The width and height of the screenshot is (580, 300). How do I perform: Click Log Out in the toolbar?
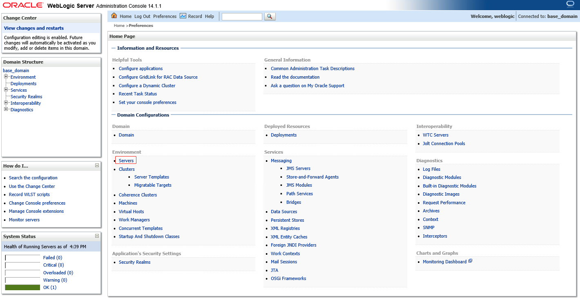[x=142, y=16]
